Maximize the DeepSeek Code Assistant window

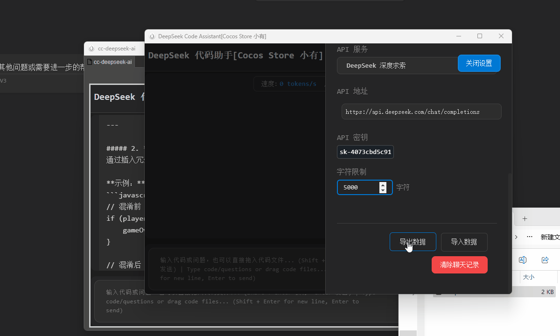480,36
